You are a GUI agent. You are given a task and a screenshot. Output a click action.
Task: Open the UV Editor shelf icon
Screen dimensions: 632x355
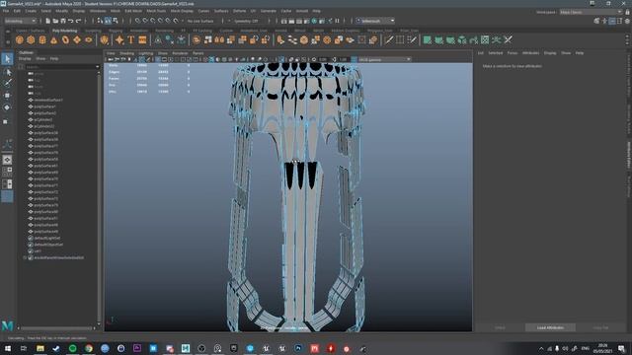tap(485, 39)
